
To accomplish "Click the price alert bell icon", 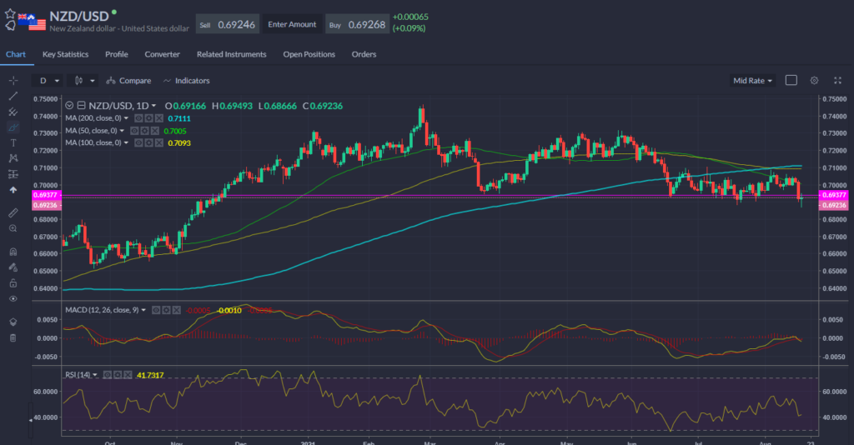I will tap(10, 25).
